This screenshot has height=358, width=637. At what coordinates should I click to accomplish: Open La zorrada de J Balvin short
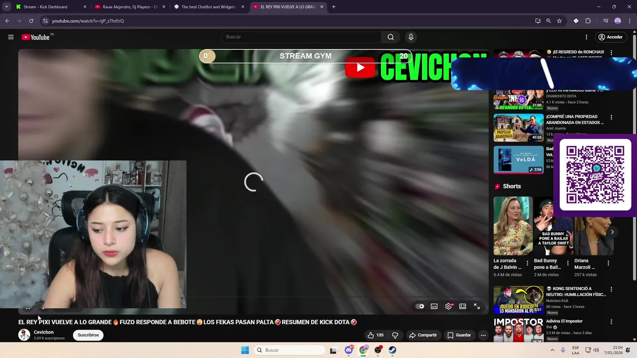pyautogui.click(x=513, y=226)
